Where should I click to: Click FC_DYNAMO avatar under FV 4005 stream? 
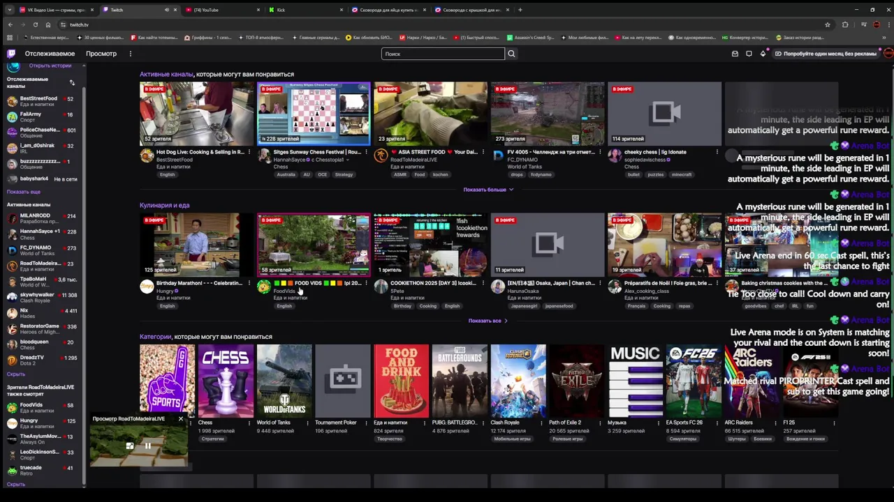click(x=497, y=156)
